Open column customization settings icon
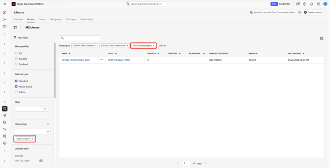 [x=322, y=38]
